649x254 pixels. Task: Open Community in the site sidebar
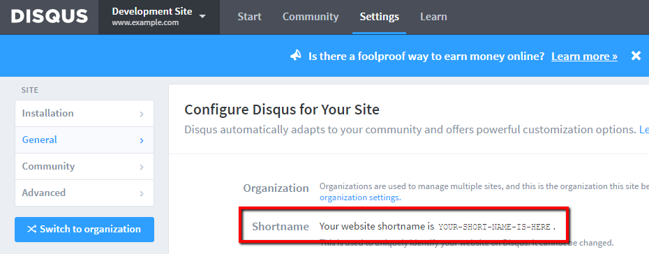coord(84,166)
